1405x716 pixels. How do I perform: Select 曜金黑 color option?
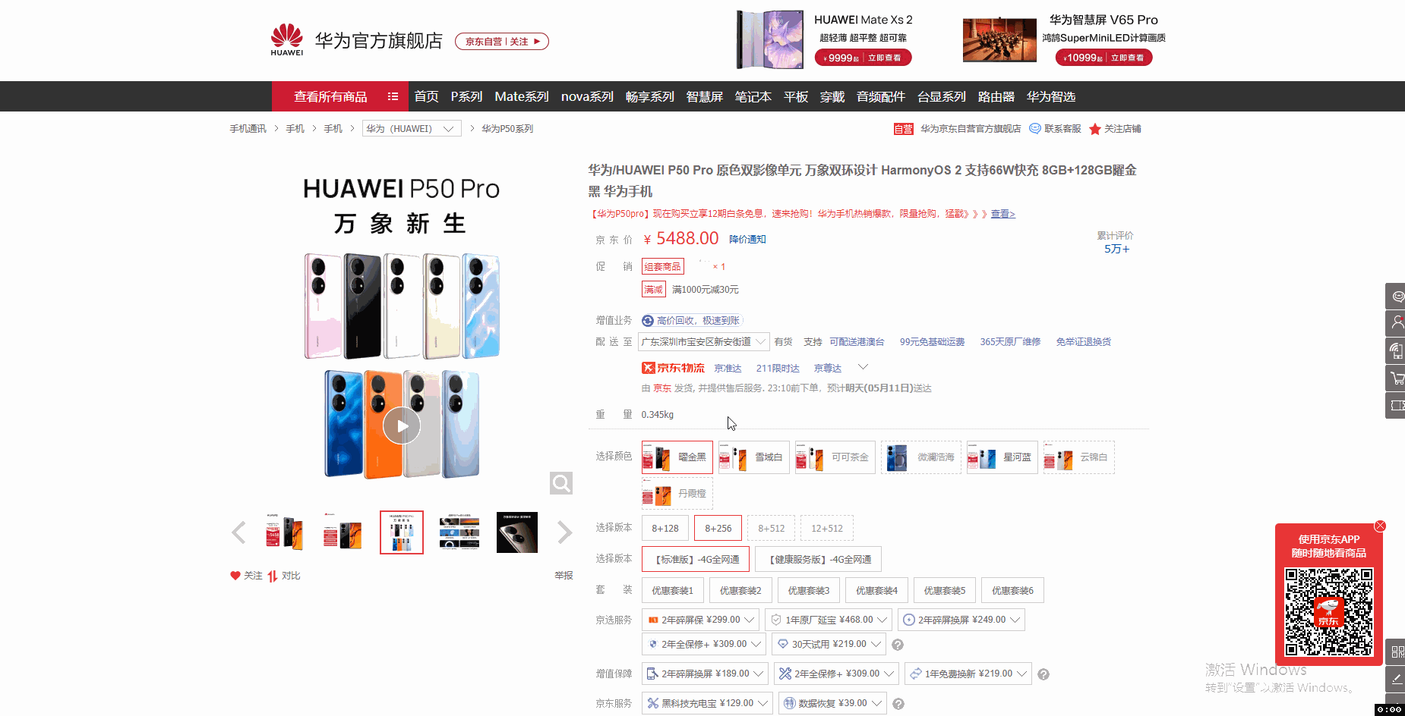677,457
